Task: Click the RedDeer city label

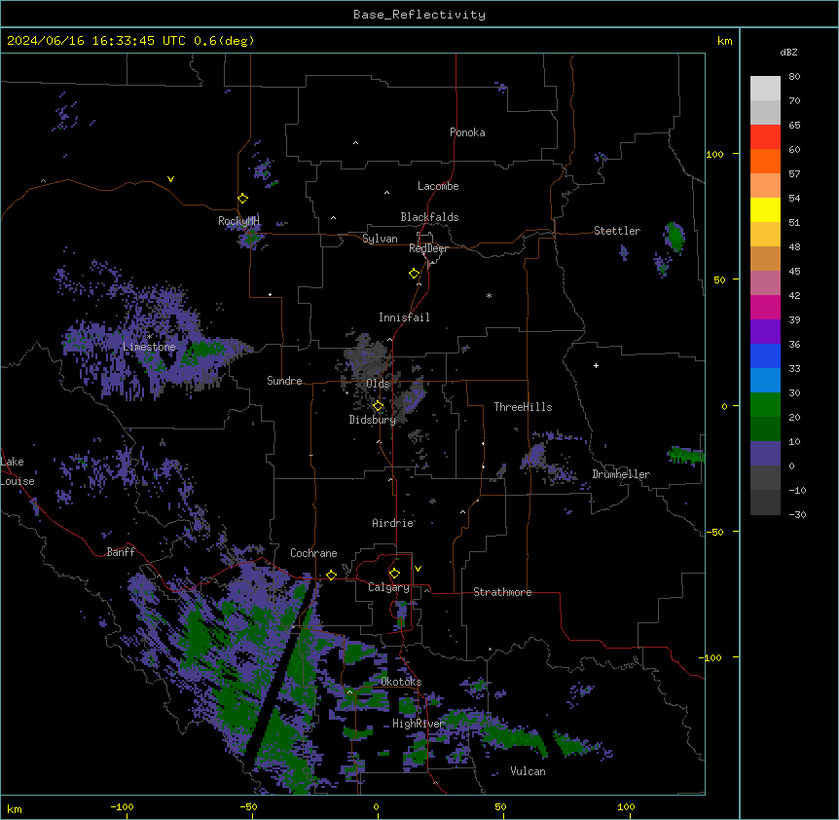Action: [x=428, y=248]
